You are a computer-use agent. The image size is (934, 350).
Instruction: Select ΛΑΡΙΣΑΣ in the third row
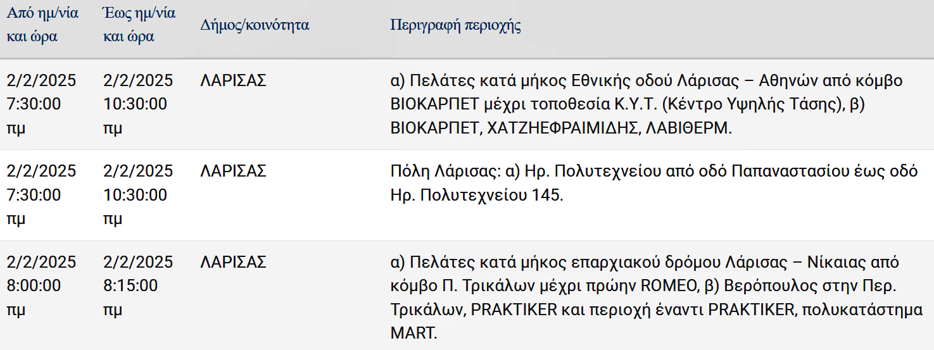[x=233, y=262]
